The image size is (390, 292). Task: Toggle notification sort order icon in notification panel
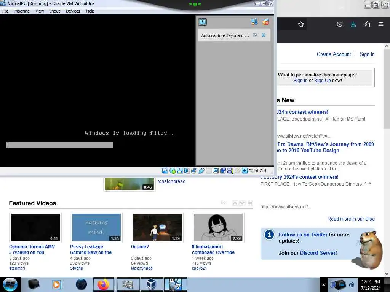(254, 22)
